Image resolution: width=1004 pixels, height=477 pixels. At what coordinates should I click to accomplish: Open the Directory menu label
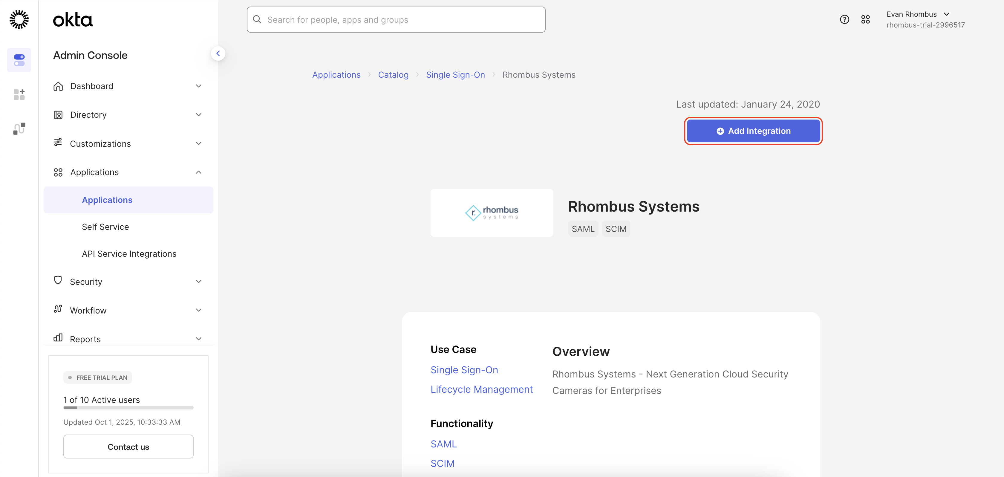coord(88,115)
